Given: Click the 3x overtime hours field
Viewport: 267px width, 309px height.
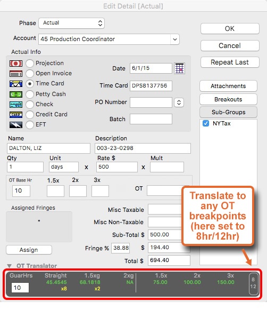Looking at the screenshot, I should tap(100, 191).
